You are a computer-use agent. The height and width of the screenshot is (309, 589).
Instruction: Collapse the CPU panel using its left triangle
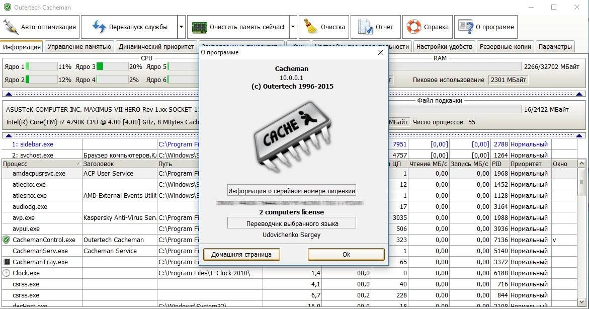point(9,94)
